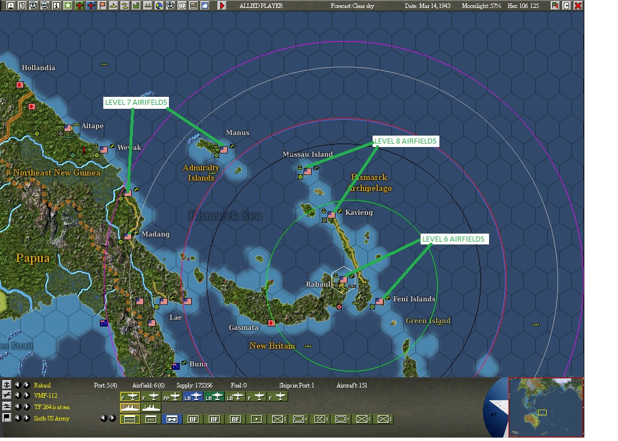This screenshot has height=441, width=618.
Task: Open red plane icon on green background
Action: click(79, 6)
